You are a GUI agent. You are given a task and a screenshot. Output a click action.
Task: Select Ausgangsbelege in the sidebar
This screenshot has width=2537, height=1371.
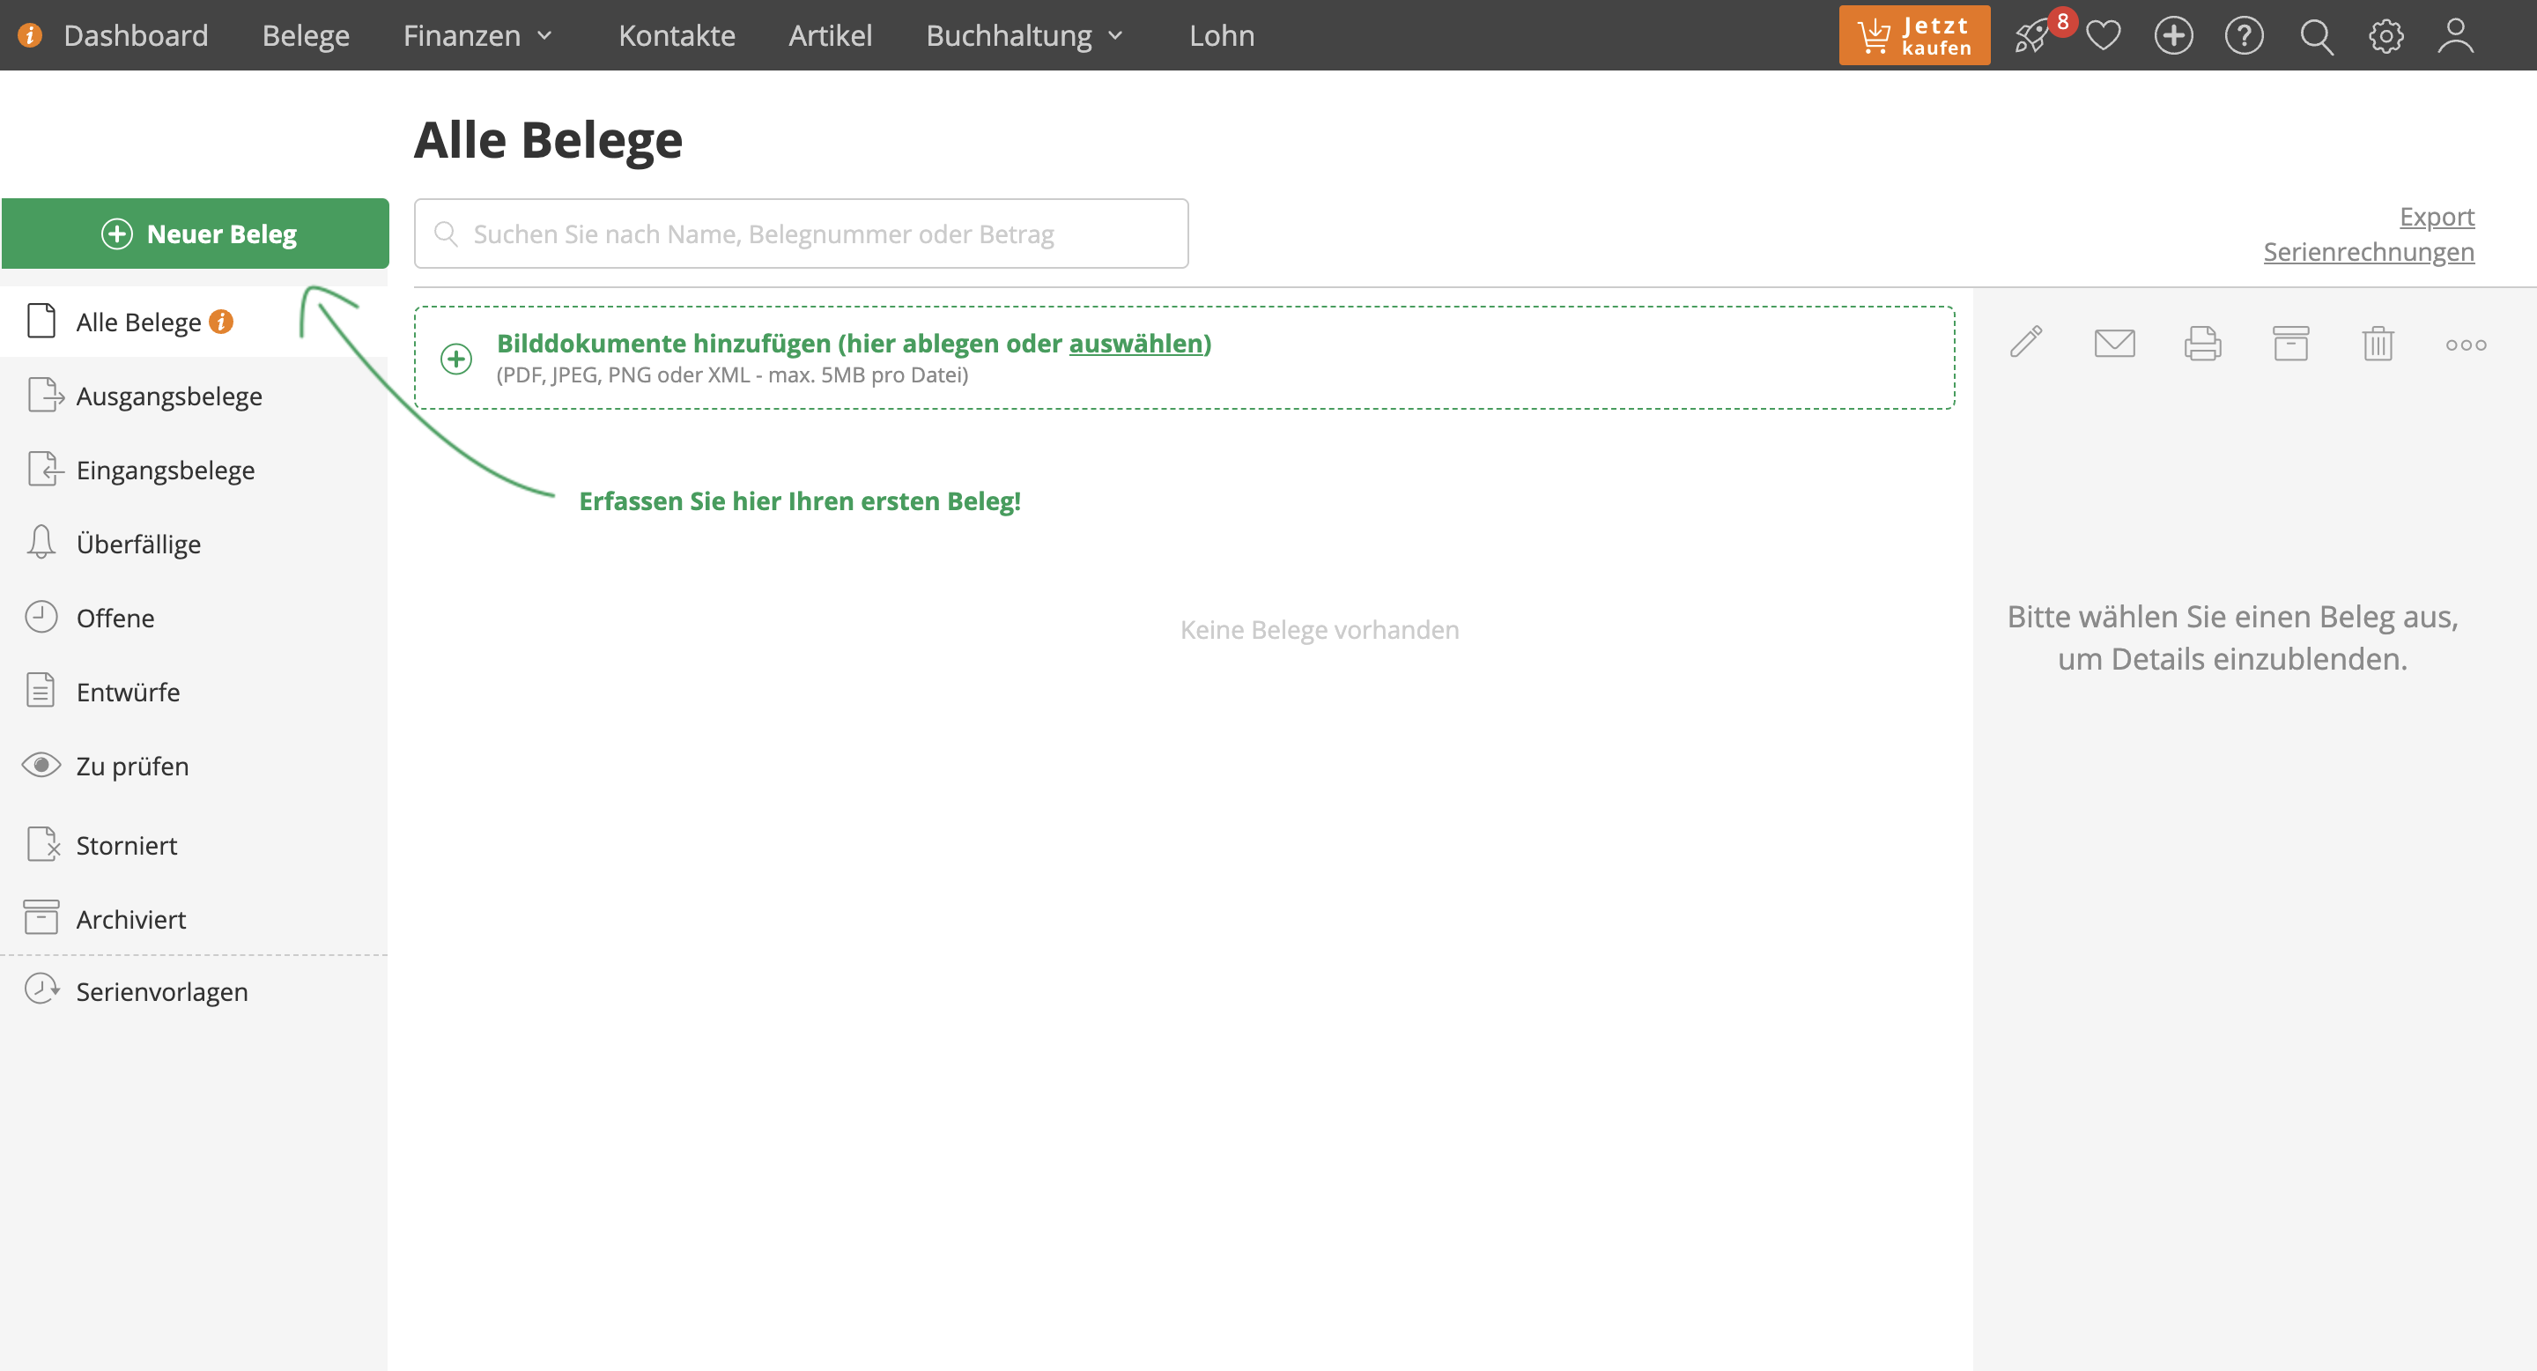coord(195,395)
